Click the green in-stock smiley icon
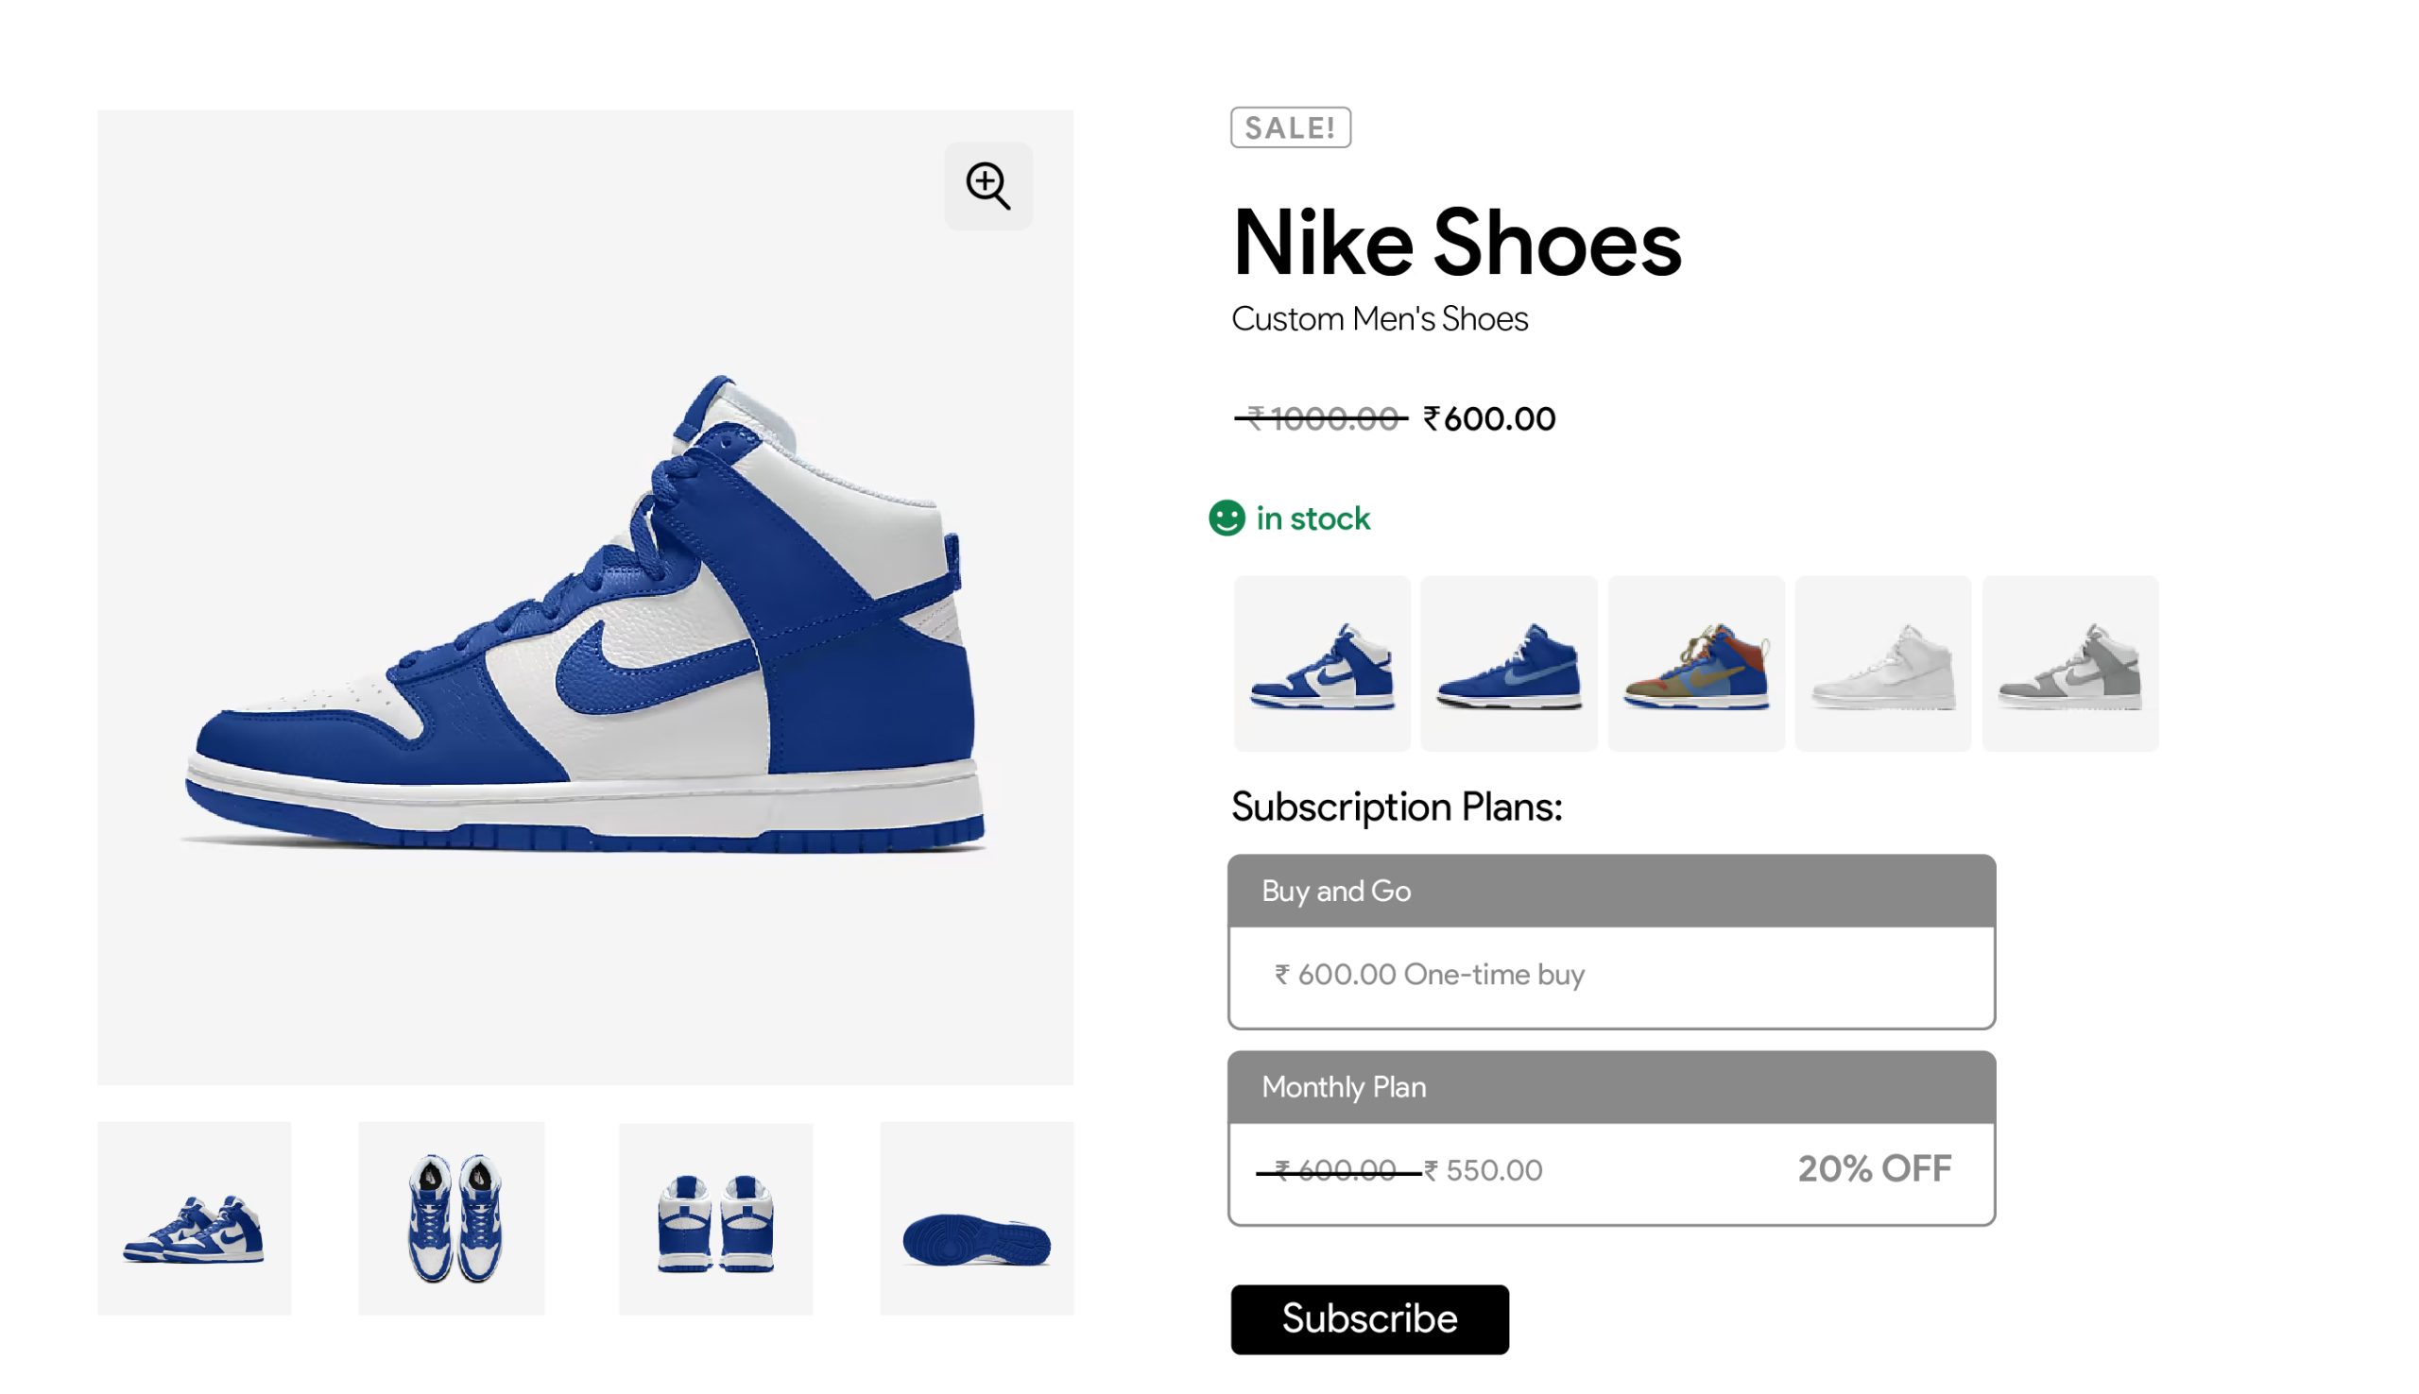Image resolution: width=2419 pixels, height=1394 pixels. (x=1226, y=518)
